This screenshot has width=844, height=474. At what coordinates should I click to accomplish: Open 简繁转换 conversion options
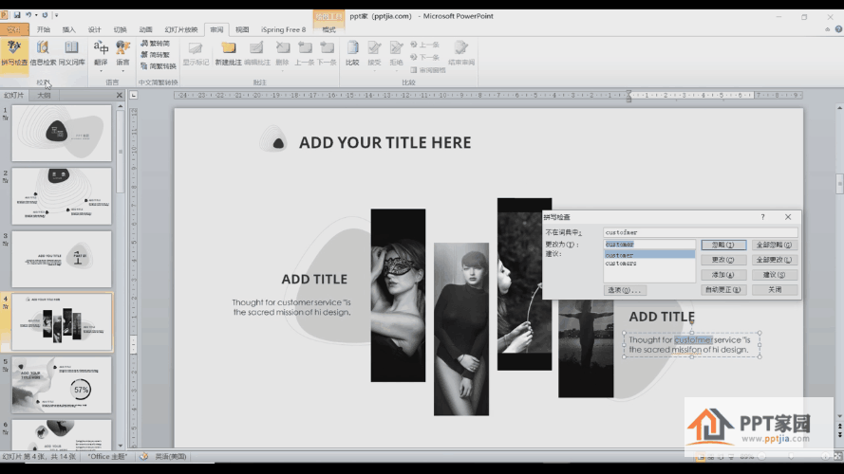(x=159, y=66)
